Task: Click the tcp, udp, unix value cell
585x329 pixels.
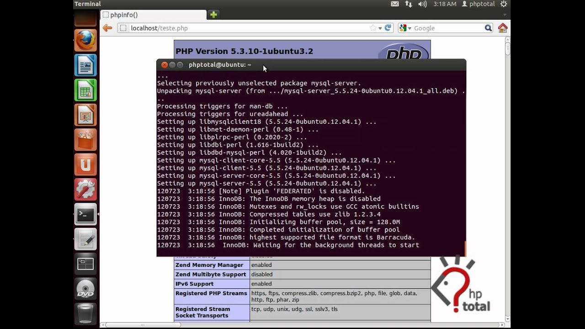Action: point(294,309)
